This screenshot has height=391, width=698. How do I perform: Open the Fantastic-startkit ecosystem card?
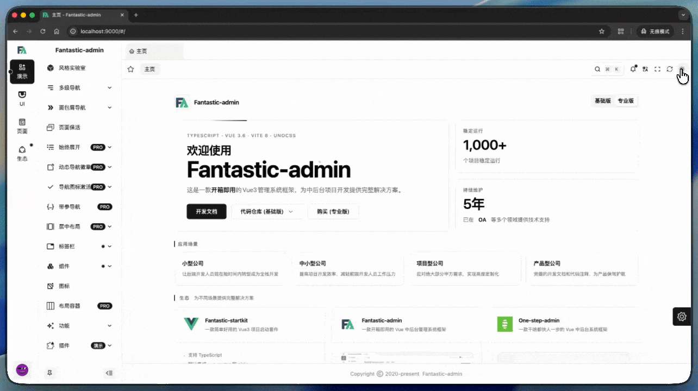pos(250,325)
